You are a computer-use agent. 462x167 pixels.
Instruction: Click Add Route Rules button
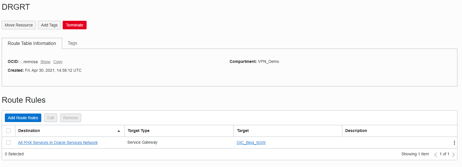pyautogui.click(x=23, y=118)
